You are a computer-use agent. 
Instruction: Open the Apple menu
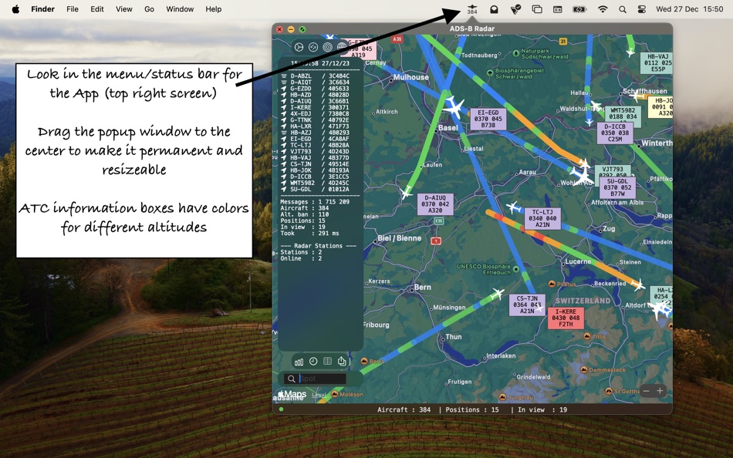[x=15, y=9]
